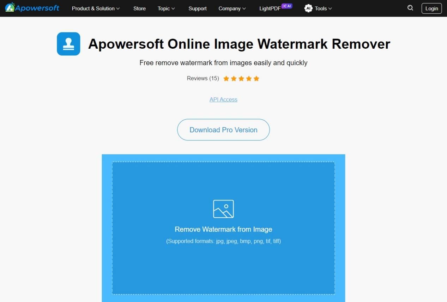Image resolution: width=447 pixels, height=302 pixels.
Task: Click the supported formats text line
Action: (223, 241)
